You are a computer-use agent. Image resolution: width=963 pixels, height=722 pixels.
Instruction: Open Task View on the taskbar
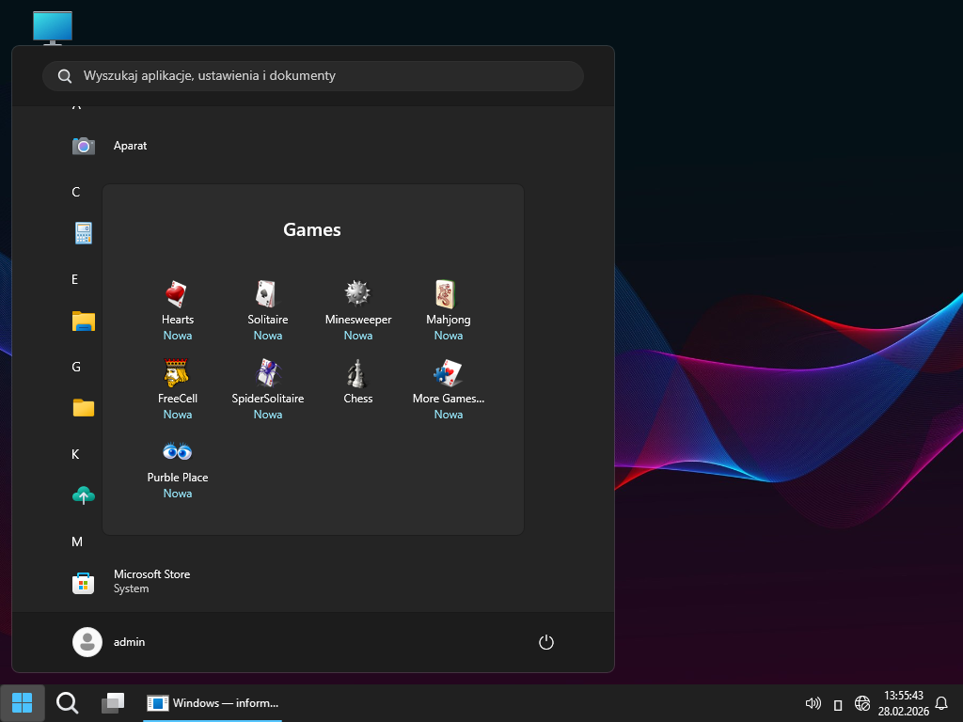click(x=113, y=702)
